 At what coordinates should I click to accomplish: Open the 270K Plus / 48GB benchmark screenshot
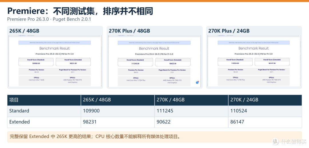pyautogui.click(x=154, y=61)
